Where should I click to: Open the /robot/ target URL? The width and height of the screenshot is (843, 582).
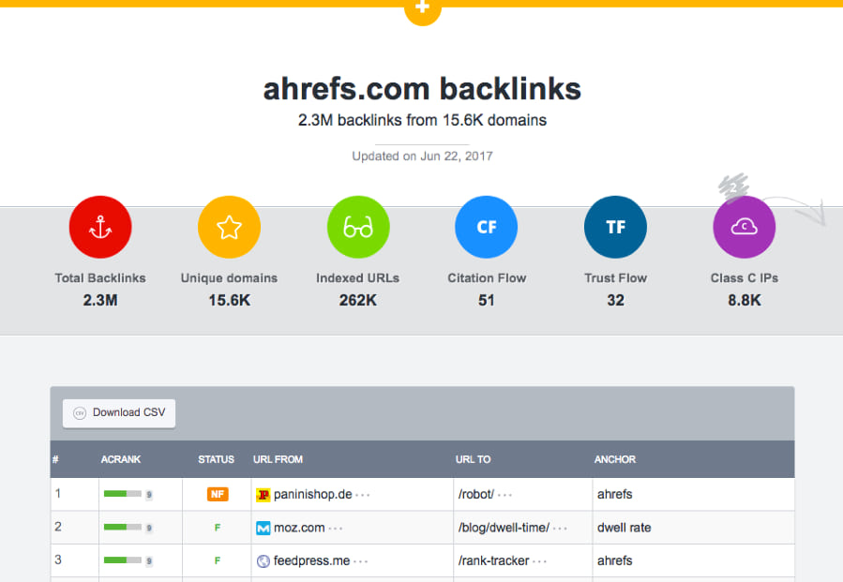coord(475,495)
